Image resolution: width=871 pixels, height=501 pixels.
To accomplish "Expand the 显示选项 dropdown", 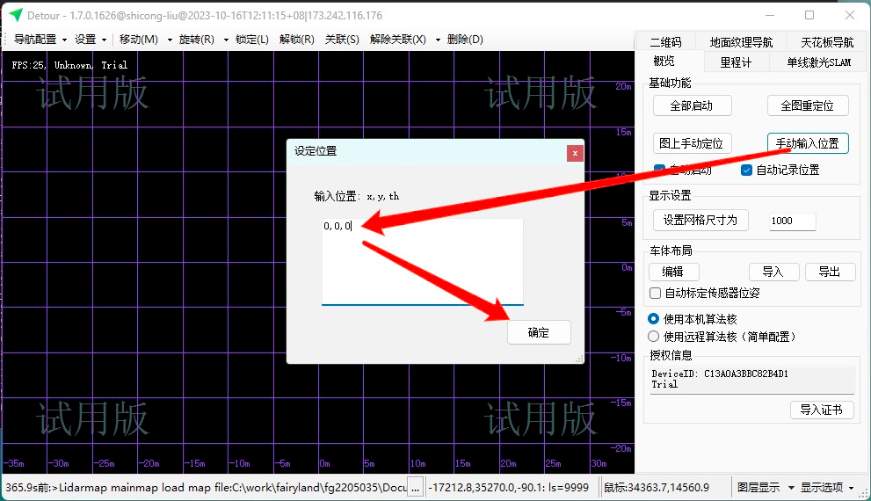I will point(826,487).
